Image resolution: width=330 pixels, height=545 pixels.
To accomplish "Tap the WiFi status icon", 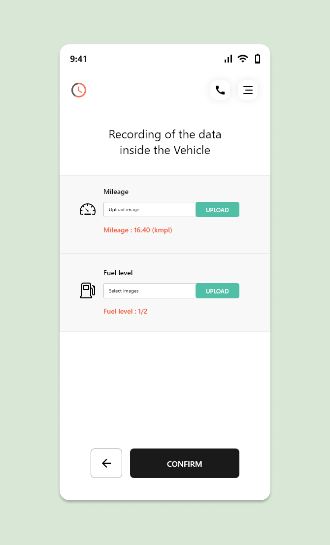I will coord(243,59).
